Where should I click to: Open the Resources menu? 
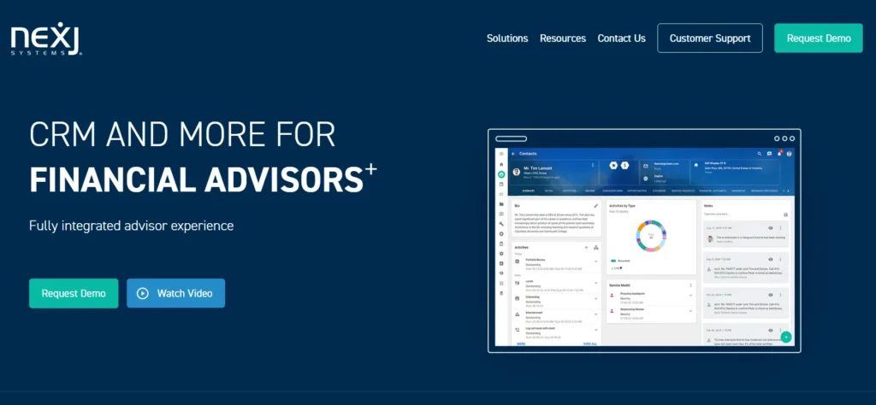pyautogui.click(x=563, y=38)
